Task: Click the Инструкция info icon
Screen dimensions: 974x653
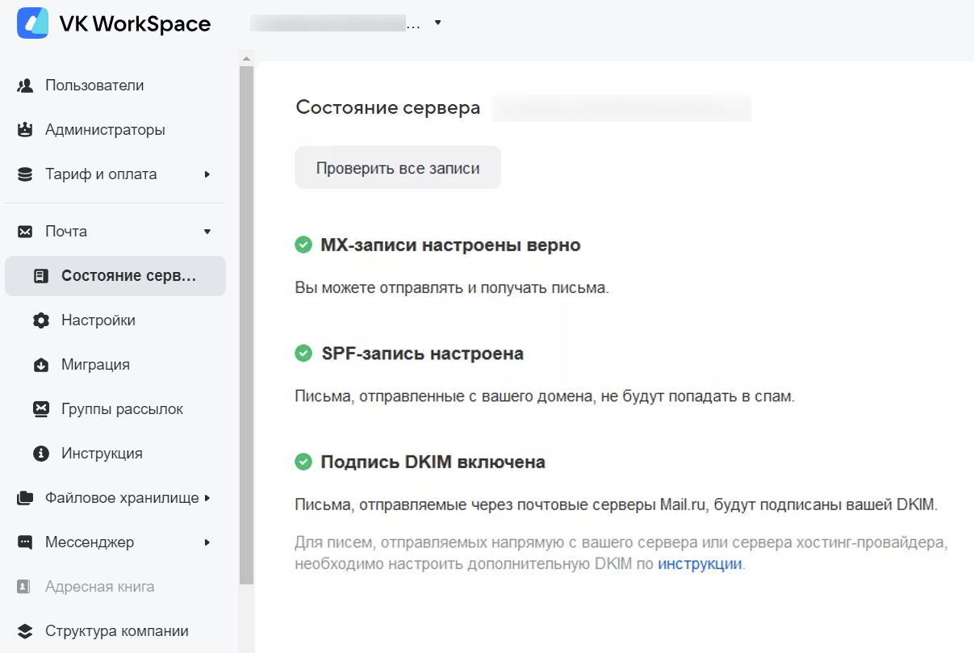Action: pyautogui.click(x=41, y=454)
